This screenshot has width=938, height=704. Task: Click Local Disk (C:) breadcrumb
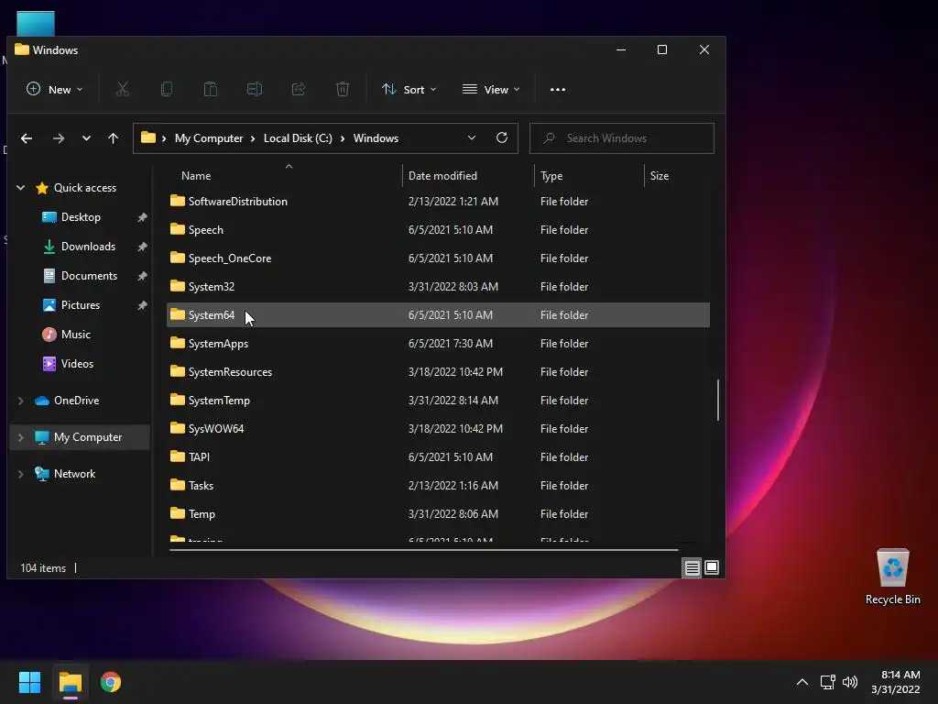(298, 138)
